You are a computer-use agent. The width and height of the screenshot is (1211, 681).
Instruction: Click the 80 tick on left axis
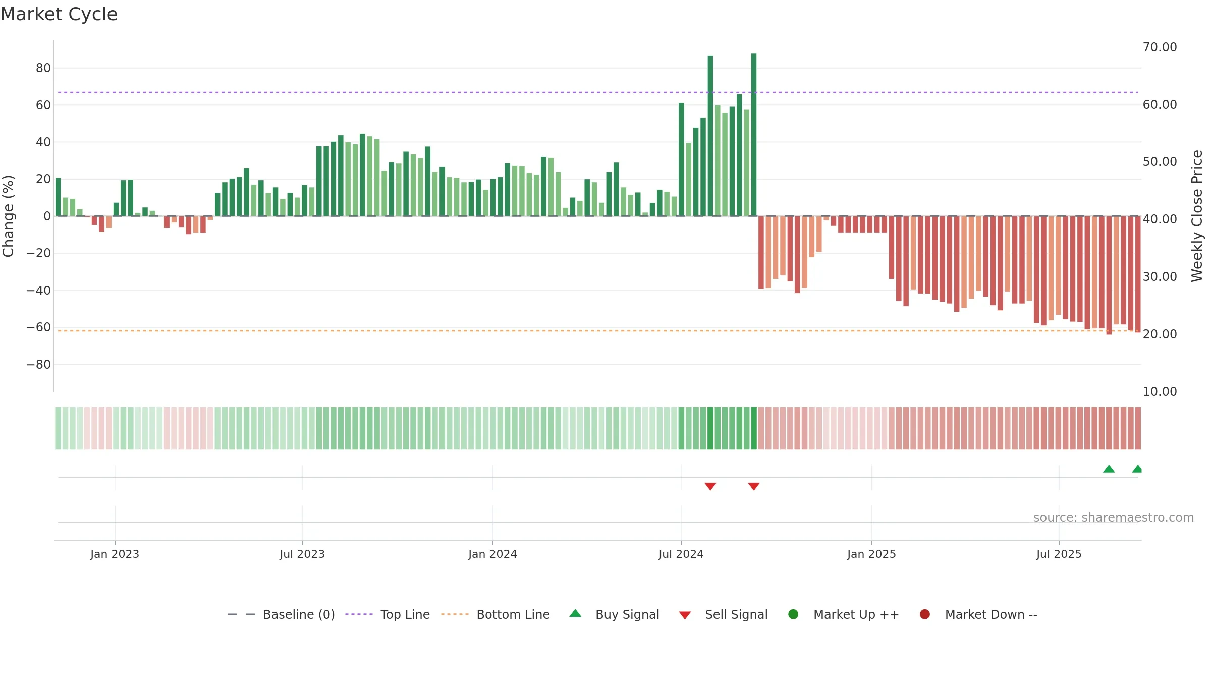43,68
